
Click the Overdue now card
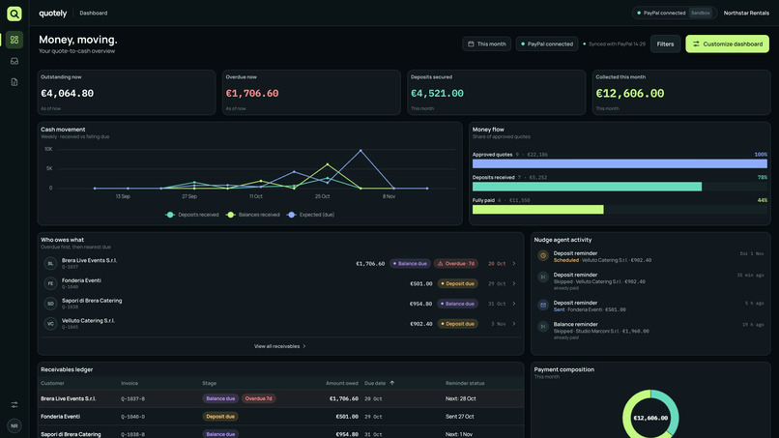tap(311, 93)
